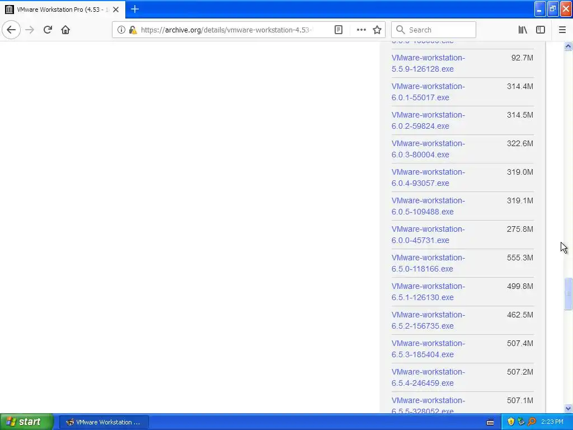Open the Firefox hamburger menu
This screenshot has height=430, width=573.
[x=562, y=30]
